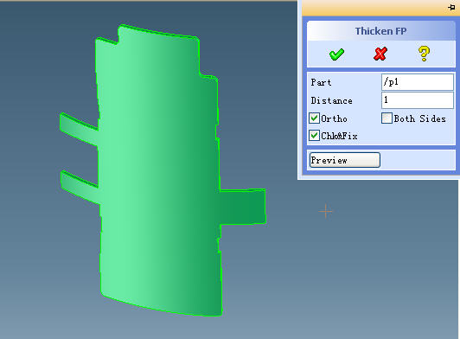Toggle the Ortho checkbox
Image resolution: width=460 pixels, height=339 pixels.
click(314, 118)
